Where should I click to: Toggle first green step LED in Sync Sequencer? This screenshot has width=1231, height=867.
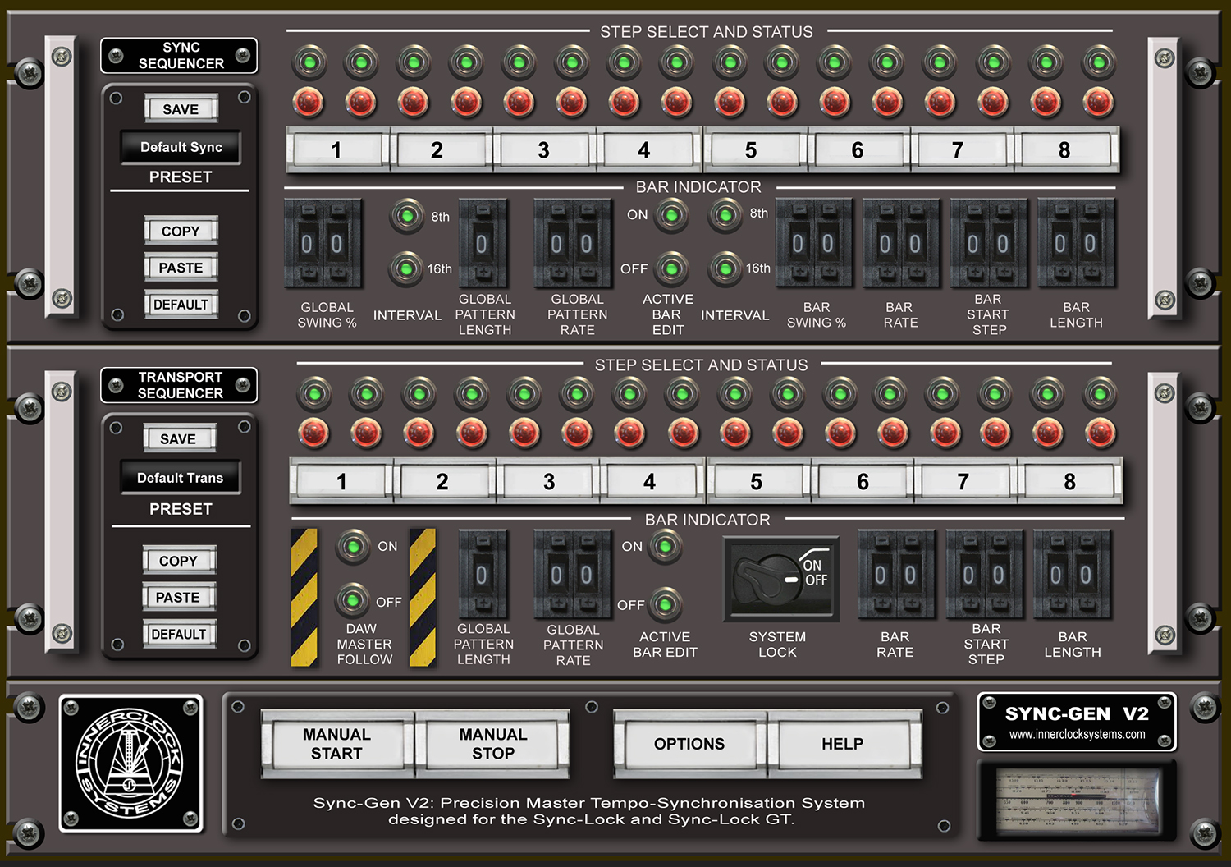click(x=309, y=62)
